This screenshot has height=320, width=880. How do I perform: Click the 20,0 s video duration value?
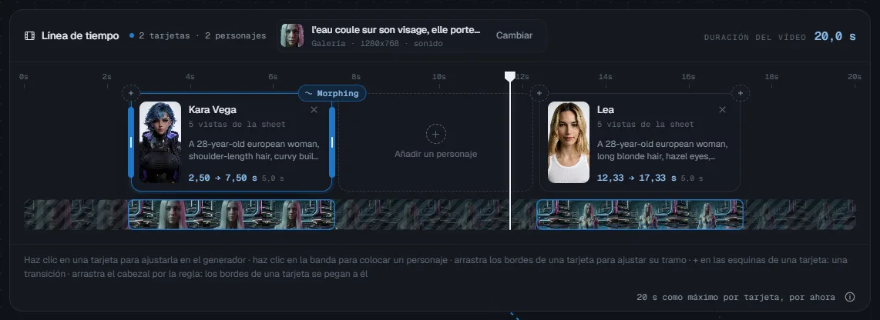tap(835, 36)
